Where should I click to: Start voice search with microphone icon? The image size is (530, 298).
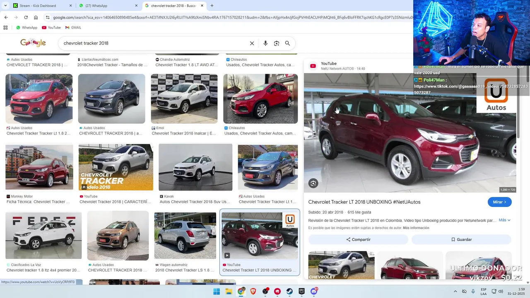click(x=265, y=43)
